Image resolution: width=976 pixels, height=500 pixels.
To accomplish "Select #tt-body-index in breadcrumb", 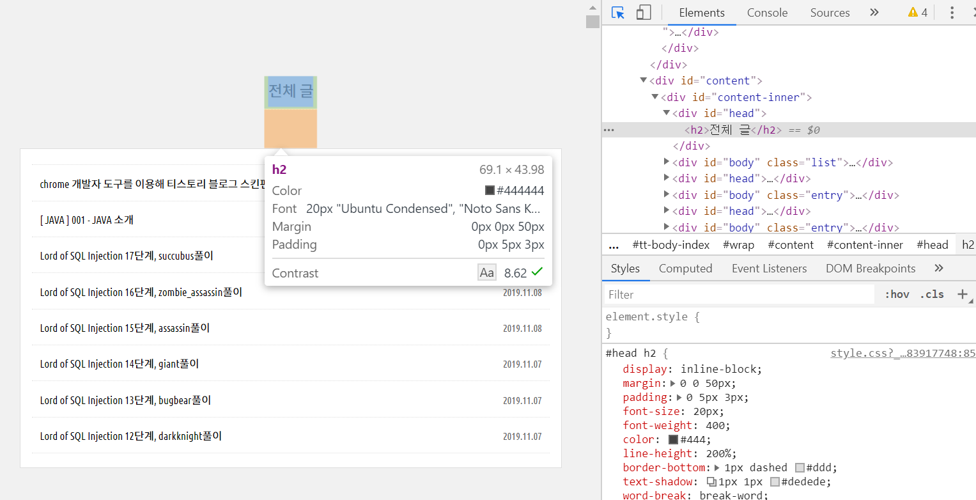I will [x=670, y=245].
